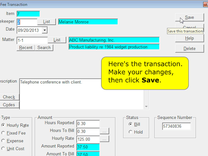Open description Codes list

tap(9, 105)
